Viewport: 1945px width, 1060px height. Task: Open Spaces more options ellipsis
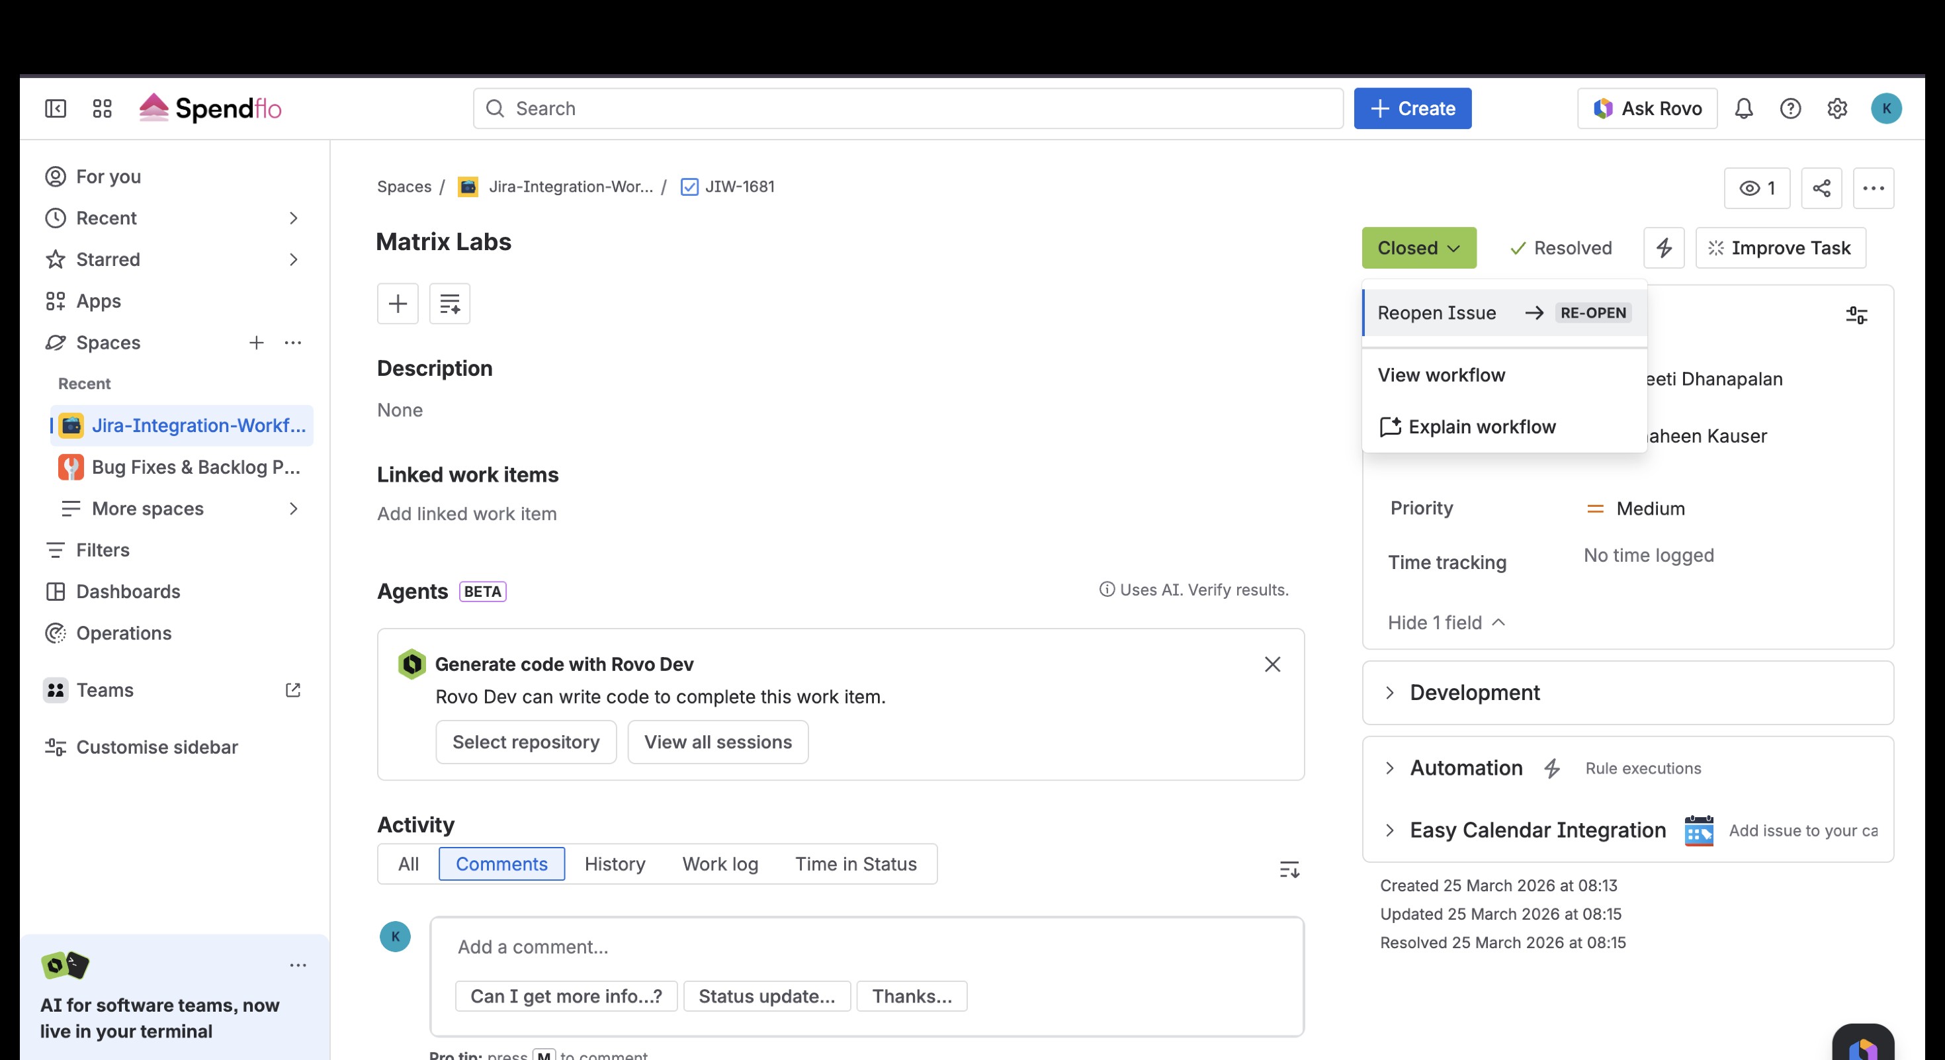pos(293,343)
